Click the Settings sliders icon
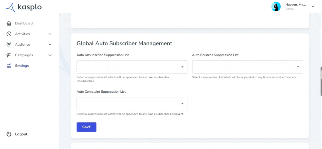Image resolution: width=322 pixels, height=149 pixels. (9, 66)
